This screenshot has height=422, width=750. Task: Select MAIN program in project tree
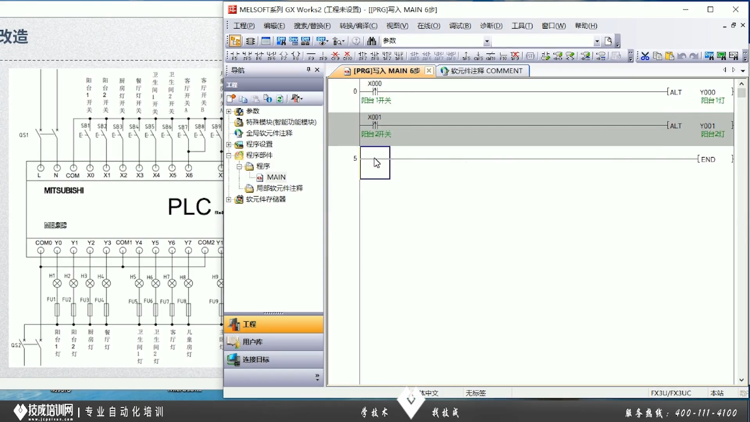pos(276,177)
